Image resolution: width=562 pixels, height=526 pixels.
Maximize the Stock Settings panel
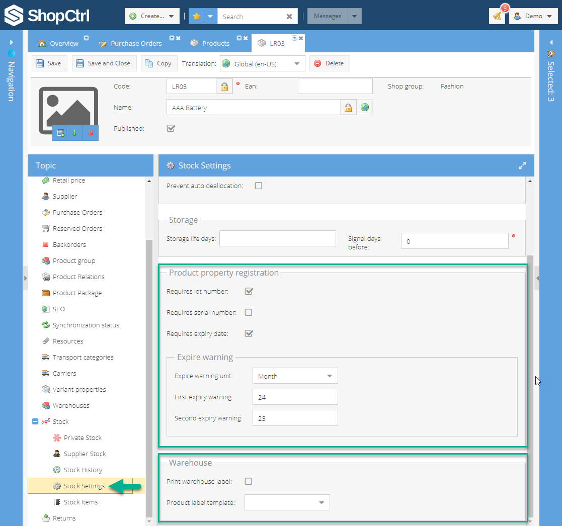pyautogui.click(x=522, y=165)
